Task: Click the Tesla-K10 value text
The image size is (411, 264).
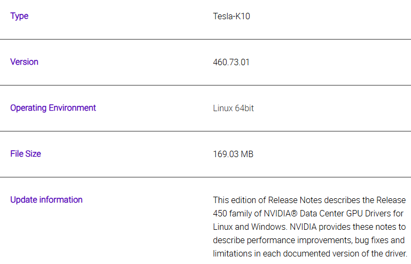Action: click(x=231, y=16)
